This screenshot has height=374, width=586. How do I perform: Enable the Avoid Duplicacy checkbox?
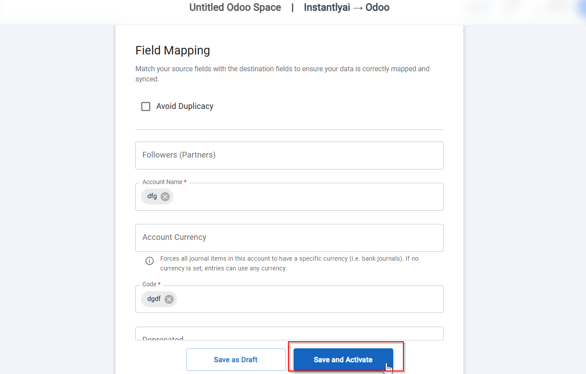coord(146,106)
